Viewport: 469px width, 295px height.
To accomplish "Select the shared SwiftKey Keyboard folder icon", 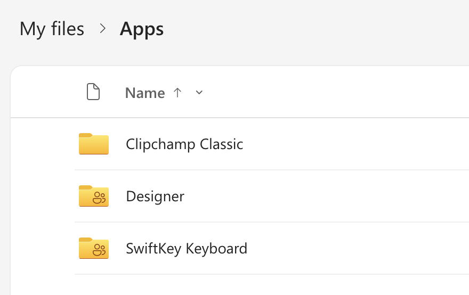I will 94,248.
